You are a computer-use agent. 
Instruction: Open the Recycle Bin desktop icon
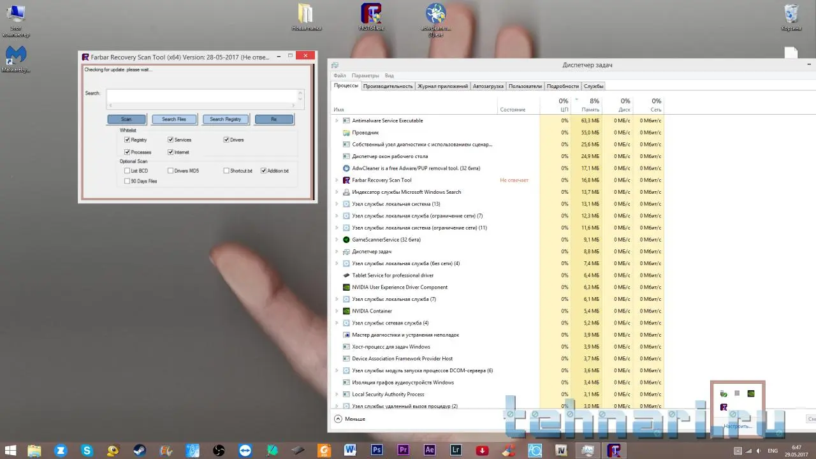point(791,15)
